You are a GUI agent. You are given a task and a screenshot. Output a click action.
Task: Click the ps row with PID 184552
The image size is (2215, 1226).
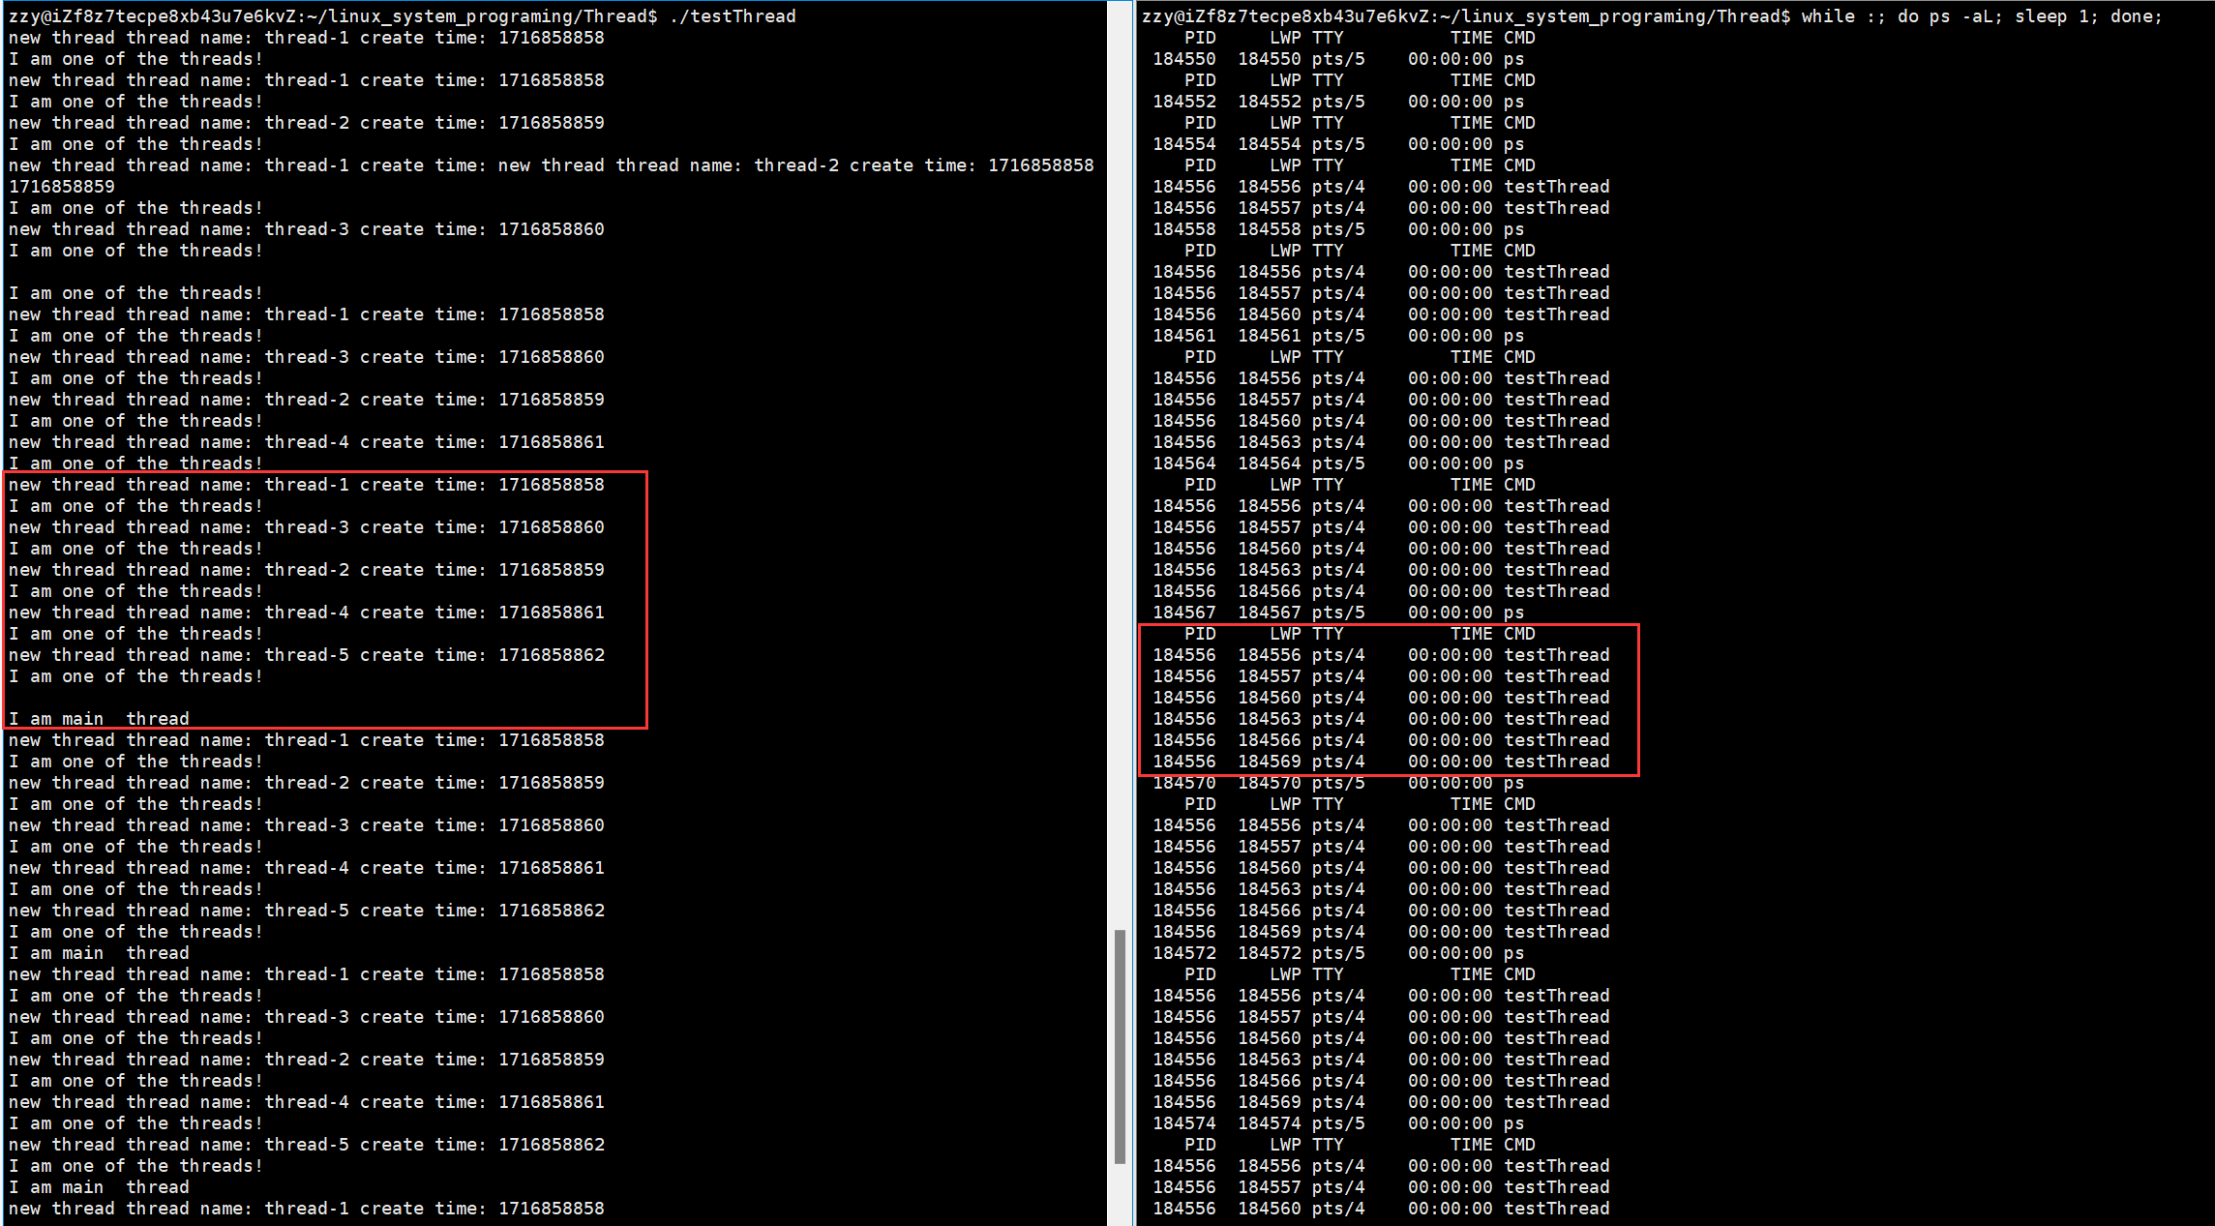pos(1337,102)
